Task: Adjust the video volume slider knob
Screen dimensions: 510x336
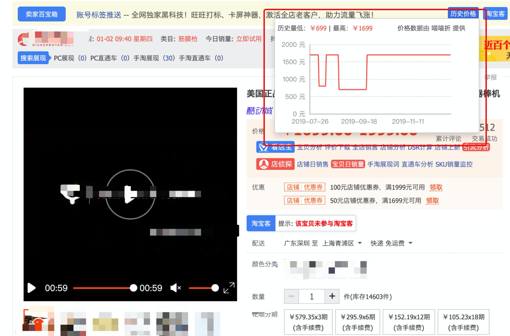Action: tap(215, 288)
